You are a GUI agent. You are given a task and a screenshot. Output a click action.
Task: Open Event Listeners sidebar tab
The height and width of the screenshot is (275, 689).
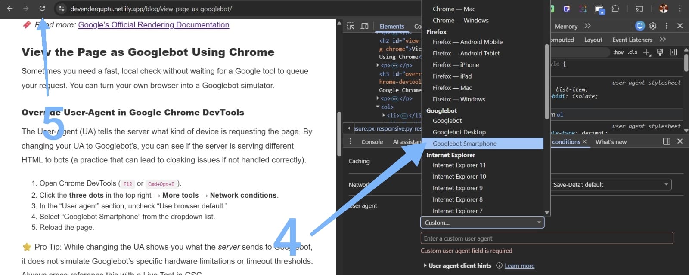click(632, 40)
